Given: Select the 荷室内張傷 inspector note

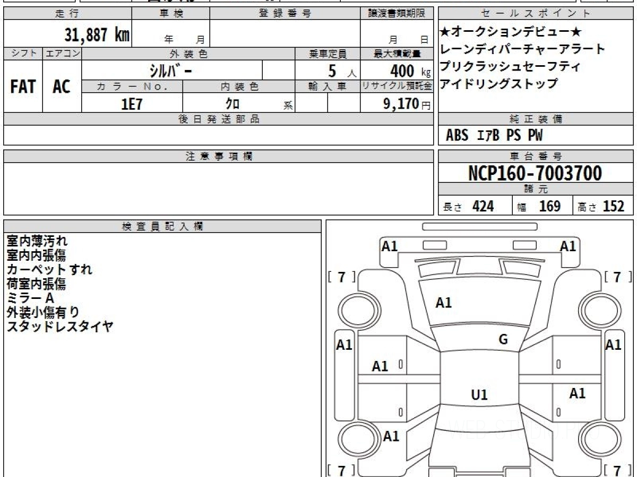Looking at the screenshot, I should pos(36,284).
